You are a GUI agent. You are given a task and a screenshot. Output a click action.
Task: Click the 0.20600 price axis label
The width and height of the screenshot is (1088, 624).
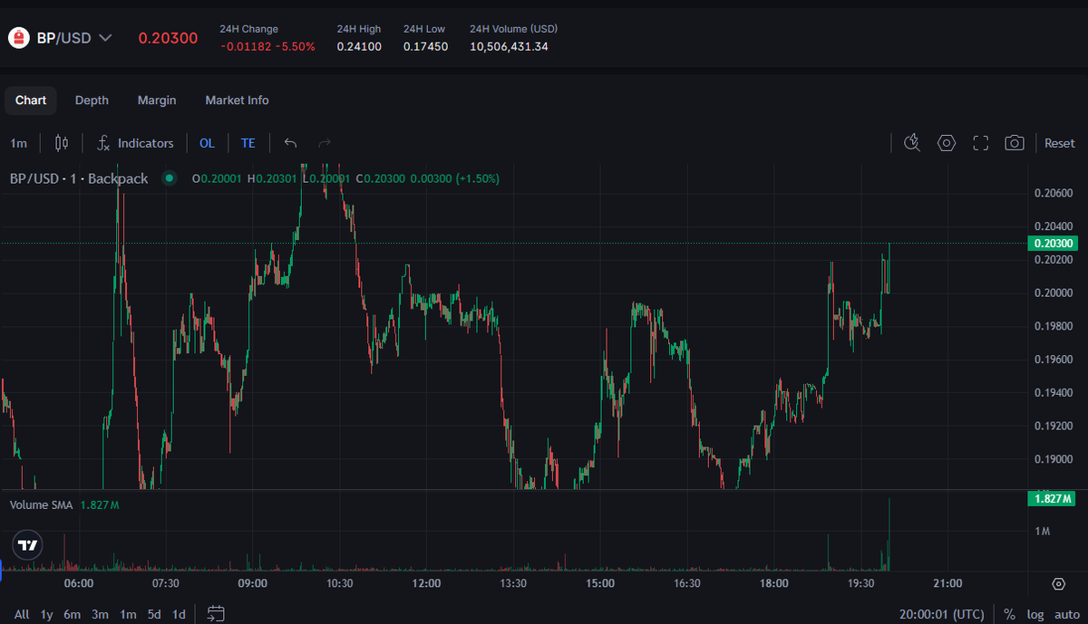point(1054,193)
